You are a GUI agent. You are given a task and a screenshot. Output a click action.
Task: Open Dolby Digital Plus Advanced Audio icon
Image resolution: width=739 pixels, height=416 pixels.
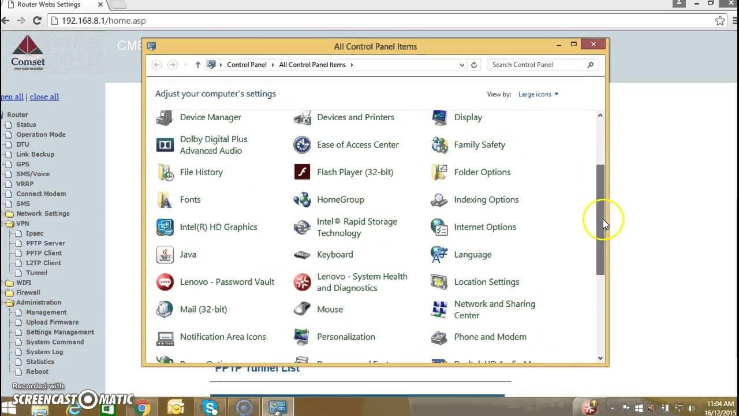click(x=165, y=145)
